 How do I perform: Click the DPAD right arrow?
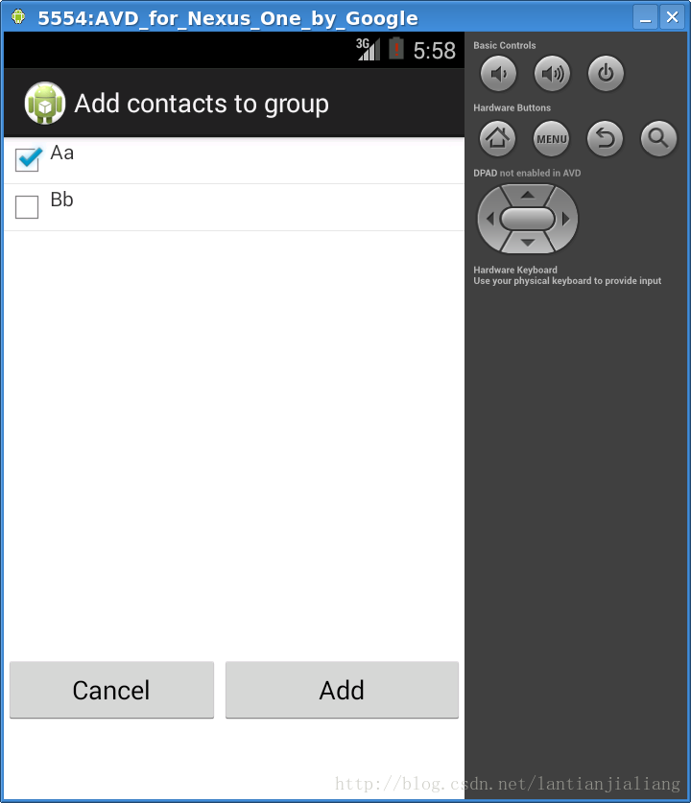(565, 219)
